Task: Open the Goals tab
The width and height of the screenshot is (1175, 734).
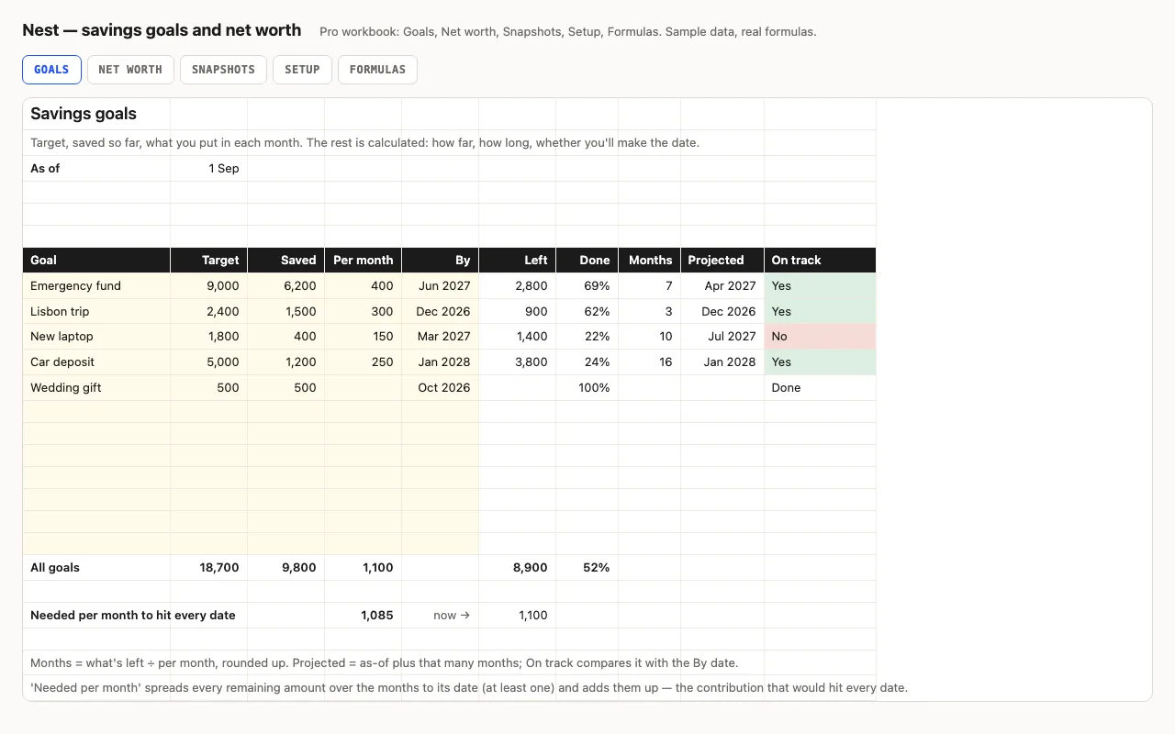Action: click(51, 70)
